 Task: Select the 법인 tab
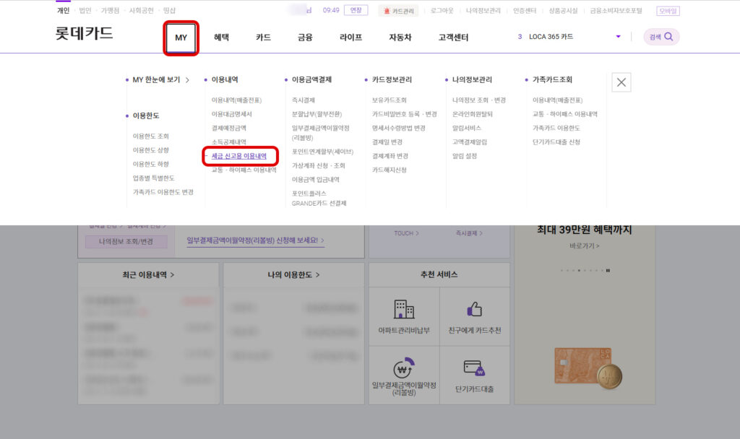[86, 10]
